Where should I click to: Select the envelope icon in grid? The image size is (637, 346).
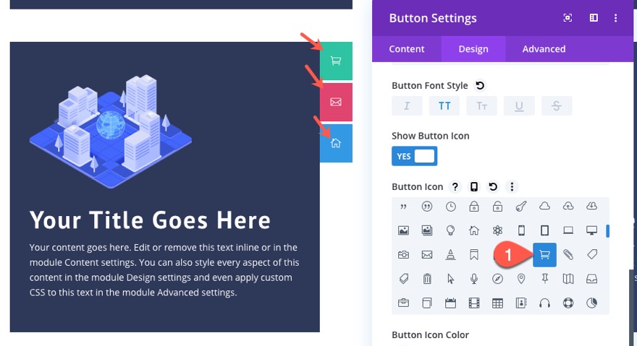[x=427, y=255]
